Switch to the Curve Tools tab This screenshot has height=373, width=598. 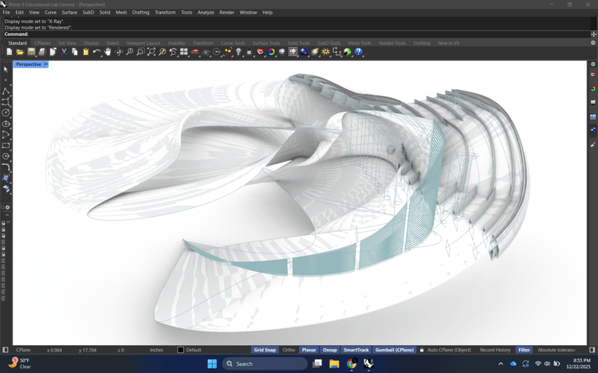[233, 43]
